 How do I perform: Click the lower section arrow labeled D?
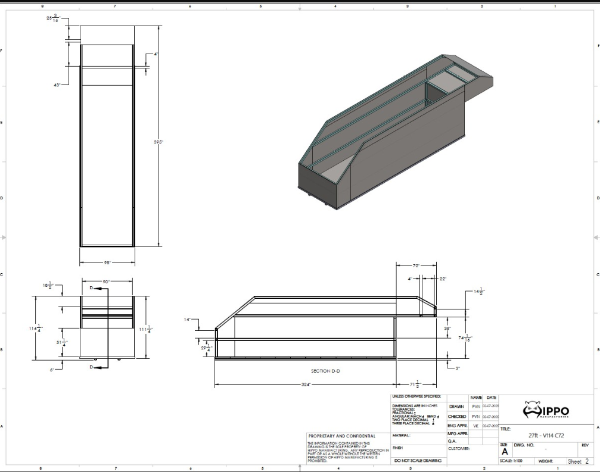pyautogui.click(x=95, y=368)
